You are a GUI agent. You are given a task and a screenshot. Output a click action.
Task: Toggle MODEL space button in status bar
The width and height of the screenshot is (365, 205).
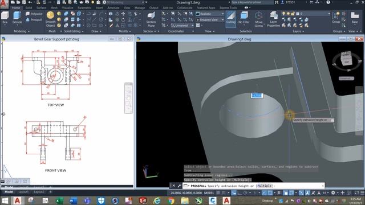[209, 192]
